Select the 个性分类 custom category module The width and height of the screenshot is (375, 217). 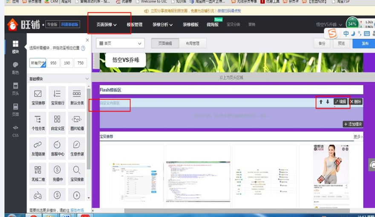tap(38, 123)
